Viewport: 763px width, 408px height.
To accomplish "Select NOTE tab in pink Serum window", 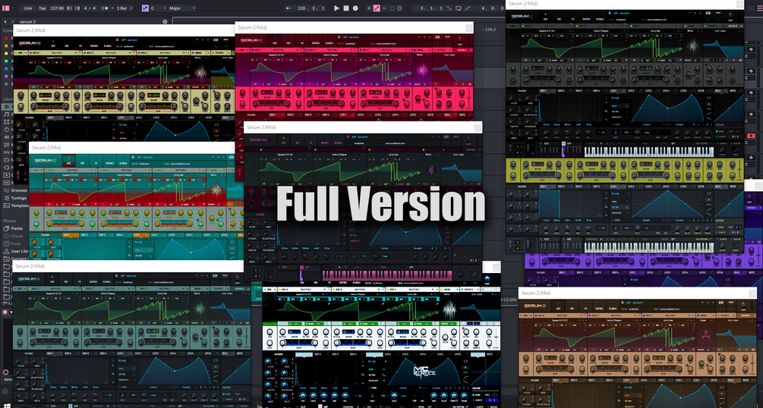I will tap(462, 115).
